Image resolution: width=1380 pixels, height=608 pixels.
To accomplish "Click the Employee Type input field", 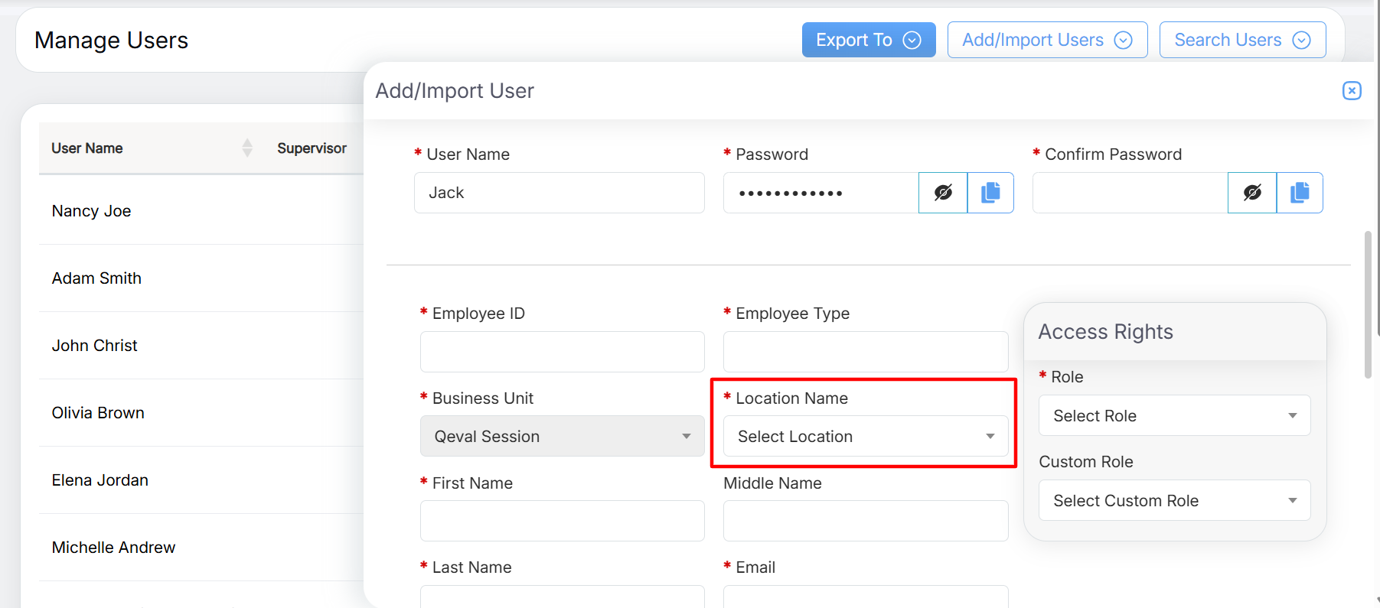I will click(865, 352).
